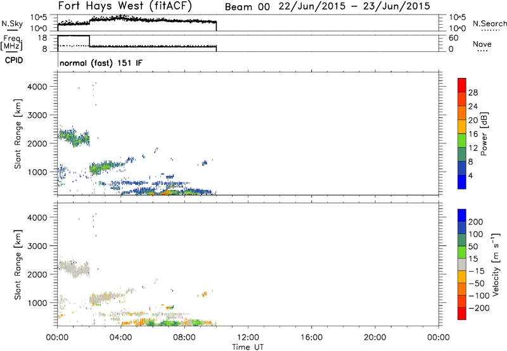Pick the light green 12–16 dB Power swatch
This screenshot has width=507, height=351.
click(462, 140)
